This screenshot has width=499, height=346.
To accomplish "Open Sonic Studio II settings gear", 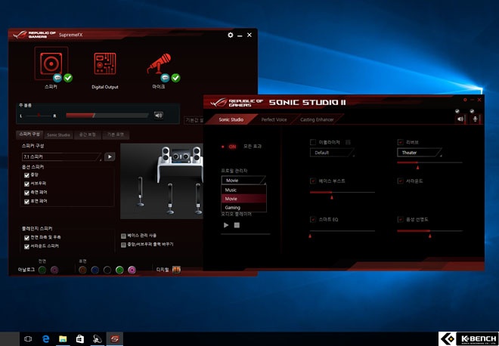I will [x=465, y=100].
